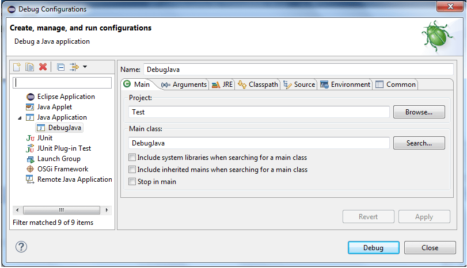The width and height of the screenshot is (467, 268).
Task: Click the Project field containing Test
Action: coord(259,112)
